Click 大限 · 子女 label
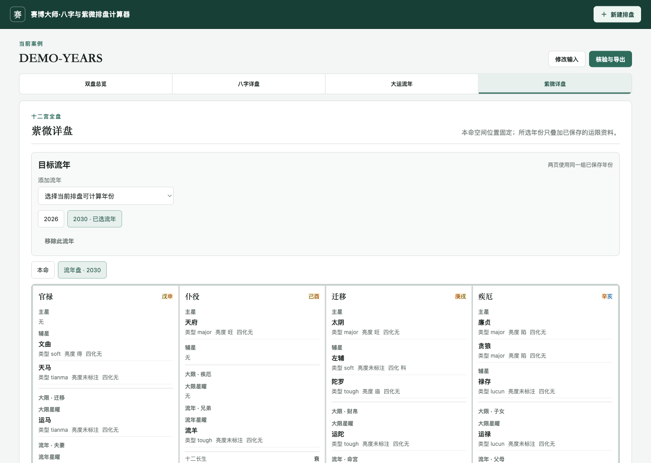 tap(491, 411)
